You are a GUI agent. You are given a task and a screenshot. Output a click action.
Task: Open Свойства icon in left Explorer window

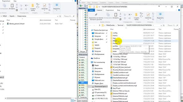[45, 5]
